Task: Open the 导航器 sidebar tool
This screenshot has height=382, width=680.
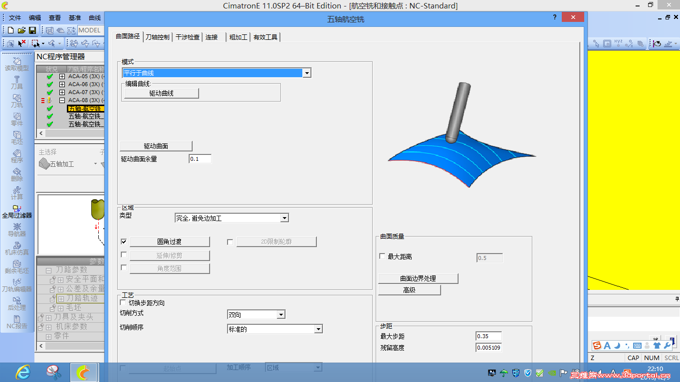Action: 17,230
